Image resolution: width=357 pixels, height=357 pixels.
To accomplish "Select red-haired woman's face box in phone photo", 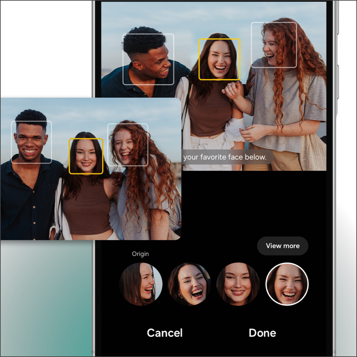I will pyautogui.click(x=274, y=45).
